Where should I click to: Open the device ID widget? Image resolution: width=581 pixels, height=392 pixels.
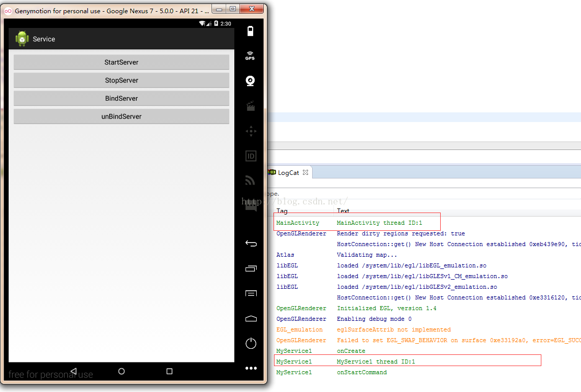click(x=251, y=156)
